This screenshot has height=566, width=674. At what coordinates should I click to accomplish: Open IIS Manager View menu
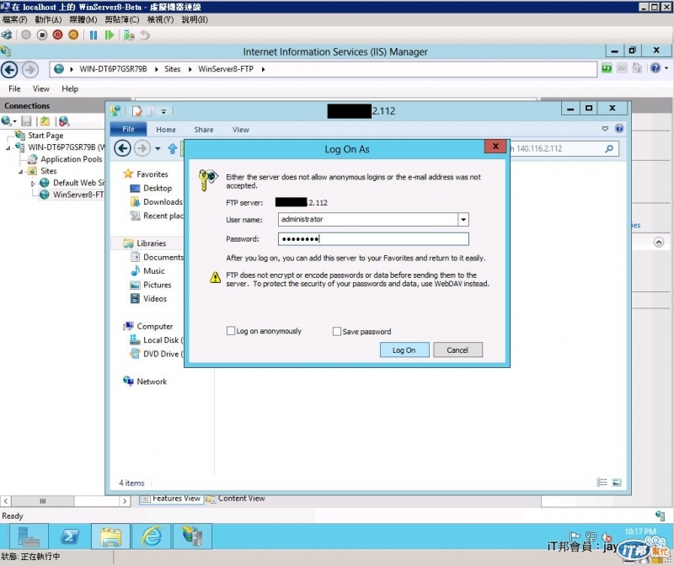pyautogui.click(x=40, y=89)
